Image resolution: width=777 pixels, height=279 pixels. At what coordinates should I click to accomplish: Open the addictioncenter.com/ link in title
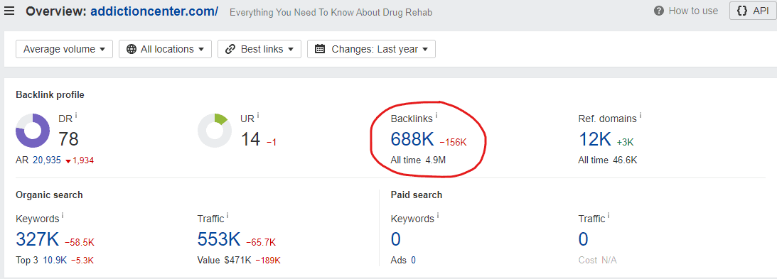[154, 11]
